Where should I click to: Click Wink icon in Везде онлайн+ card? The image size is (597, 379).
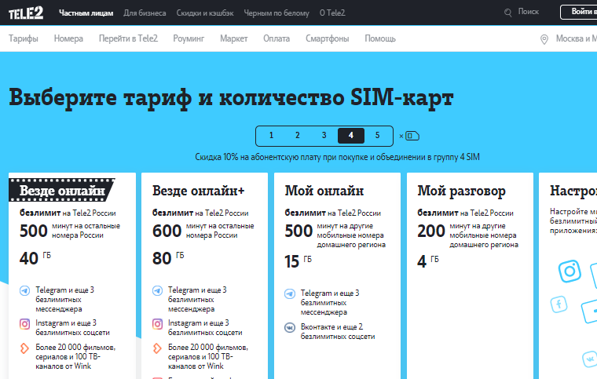(x=157, y=348)
